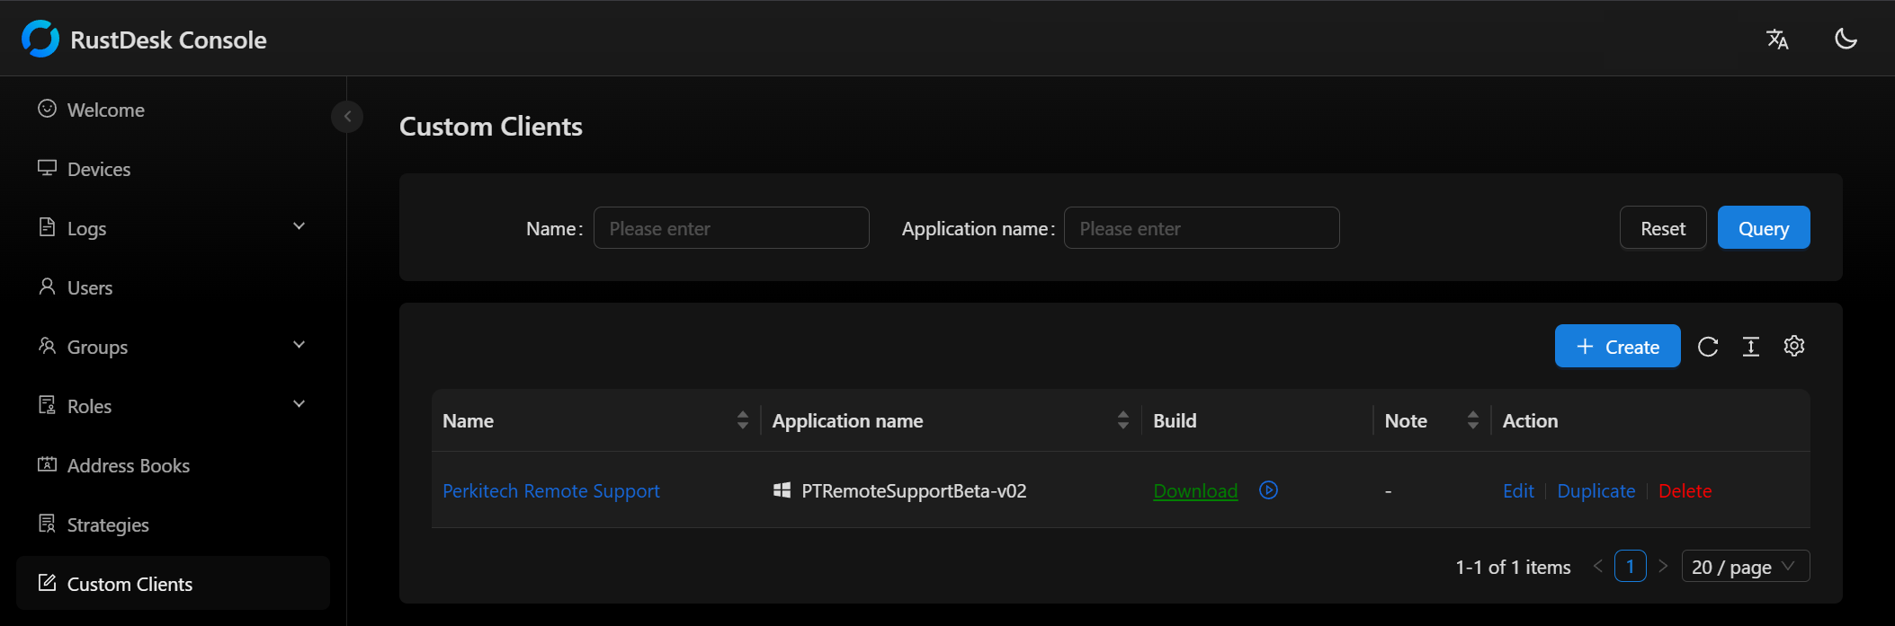Focus the Application name search field

coord(1202,228)
